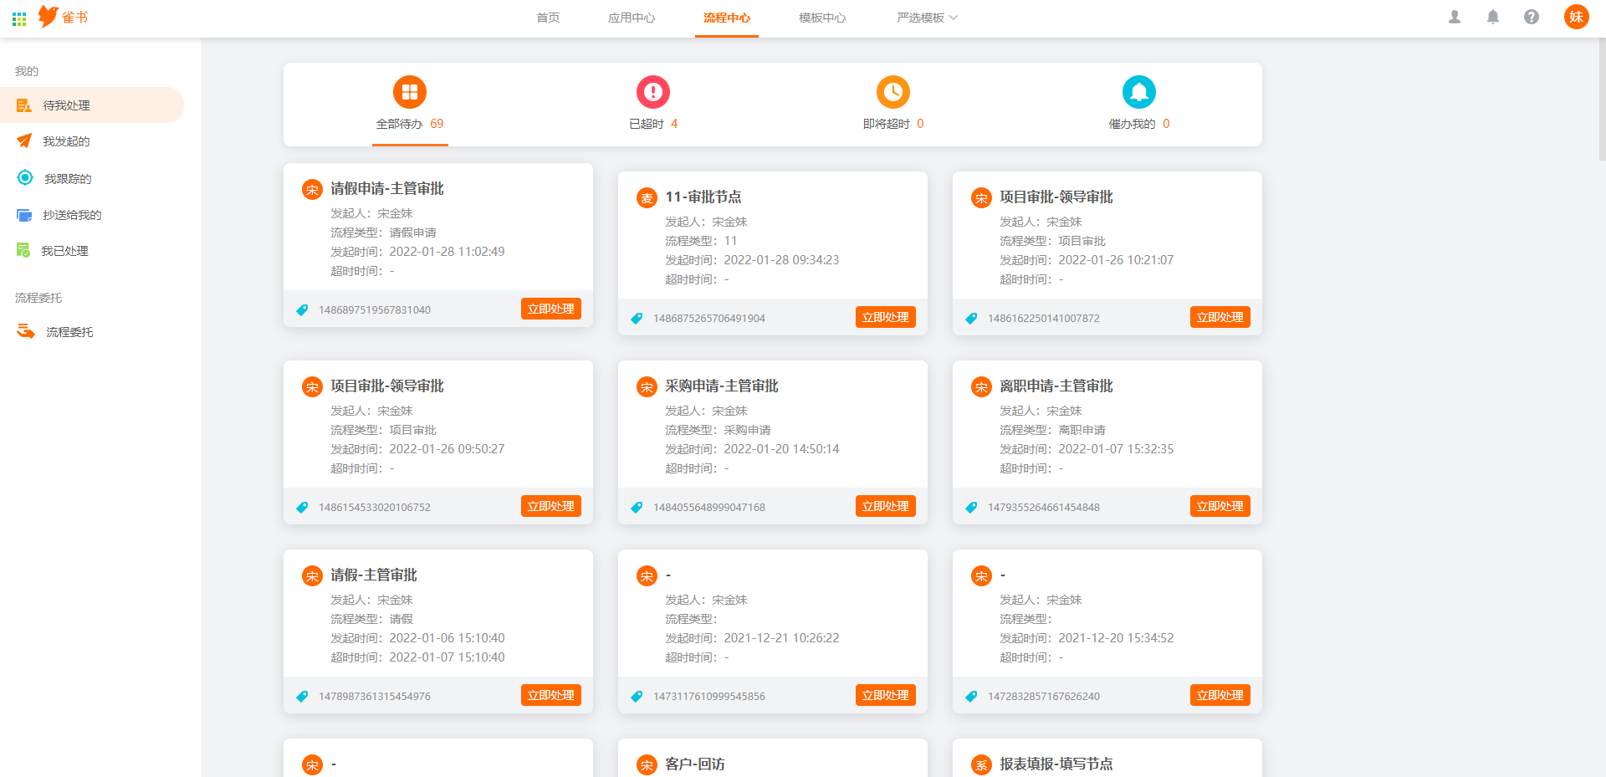The height and width of the screenshot is (777, 1606).
Task: Click the 即将超时 clock icon
Action: click(893, 92)
